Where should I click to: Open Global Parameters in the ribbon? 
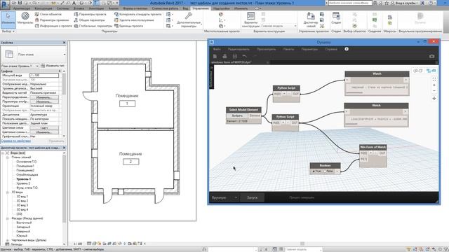tap(93, 26)
